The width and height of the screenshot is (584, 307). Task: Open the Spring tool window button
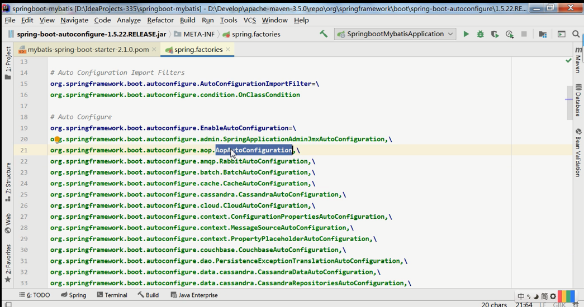73,295
